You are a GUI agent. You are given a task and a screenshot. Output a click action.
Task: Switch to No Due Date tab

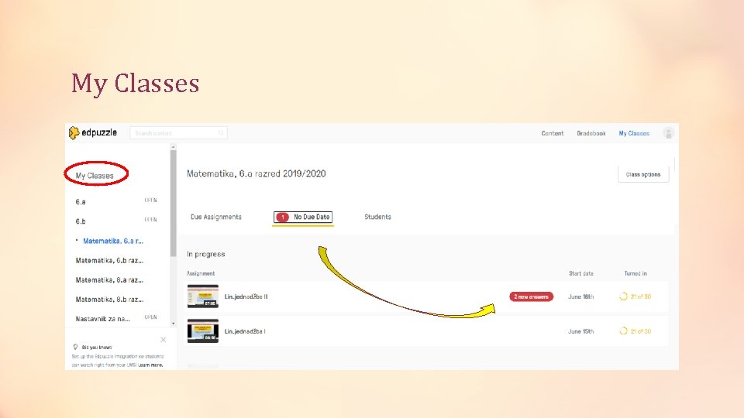(303, 217)
